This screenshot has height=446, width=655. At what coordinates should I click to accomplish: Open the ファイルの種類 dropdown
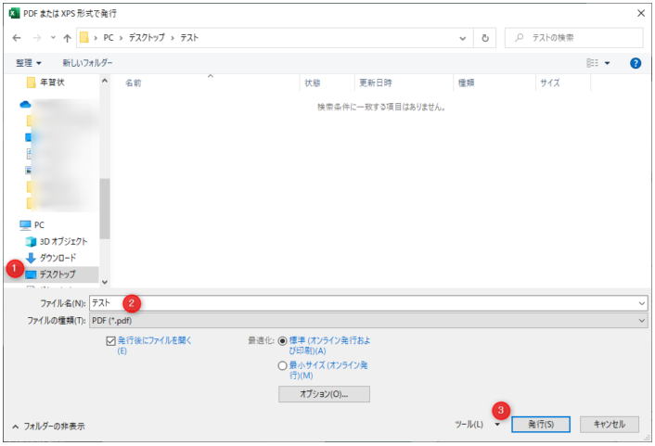367,320
